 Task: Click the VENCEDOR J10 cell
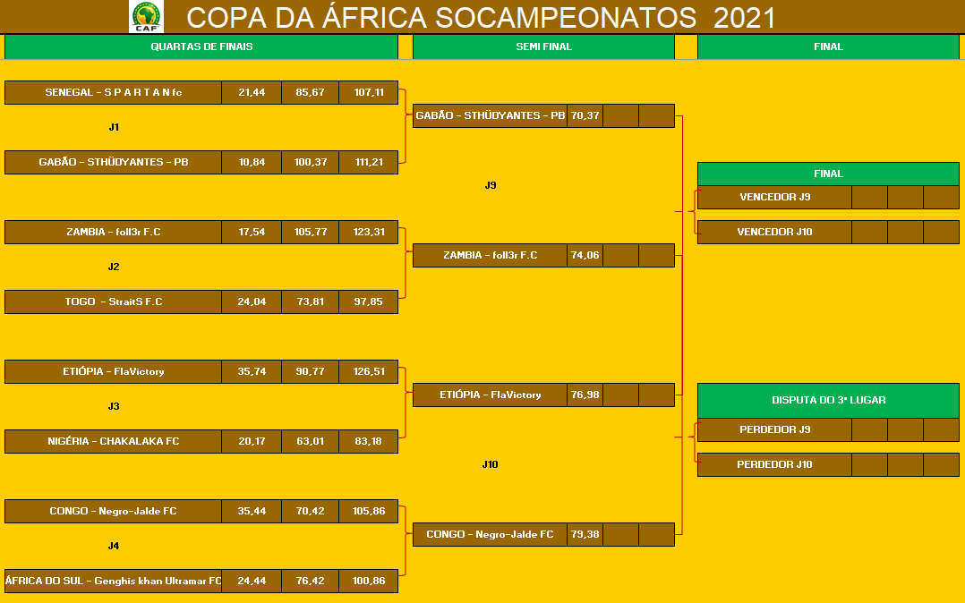click(x=774, y=233)
